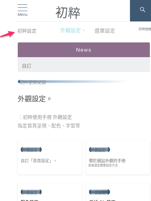Click the 外觀設定。 page heading
This screenshot has width=151, height=201.
[34, 99]
